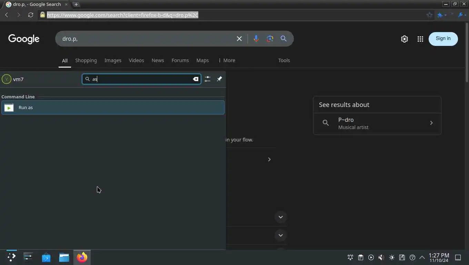Open Google quick settings gear

pos(405,39)
